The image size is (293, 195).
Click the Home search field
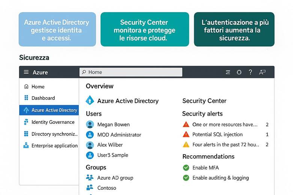(131, 72)
